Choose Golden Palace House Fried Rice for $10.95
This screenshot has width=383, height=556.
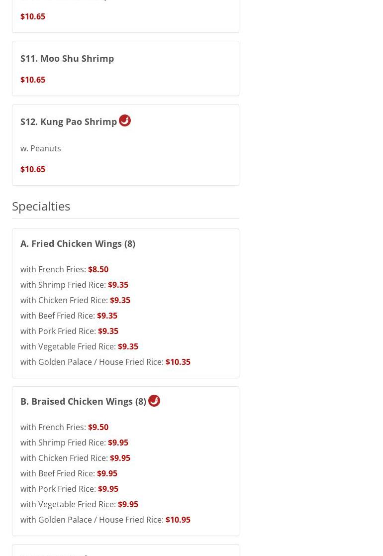[x=105, y=520]
